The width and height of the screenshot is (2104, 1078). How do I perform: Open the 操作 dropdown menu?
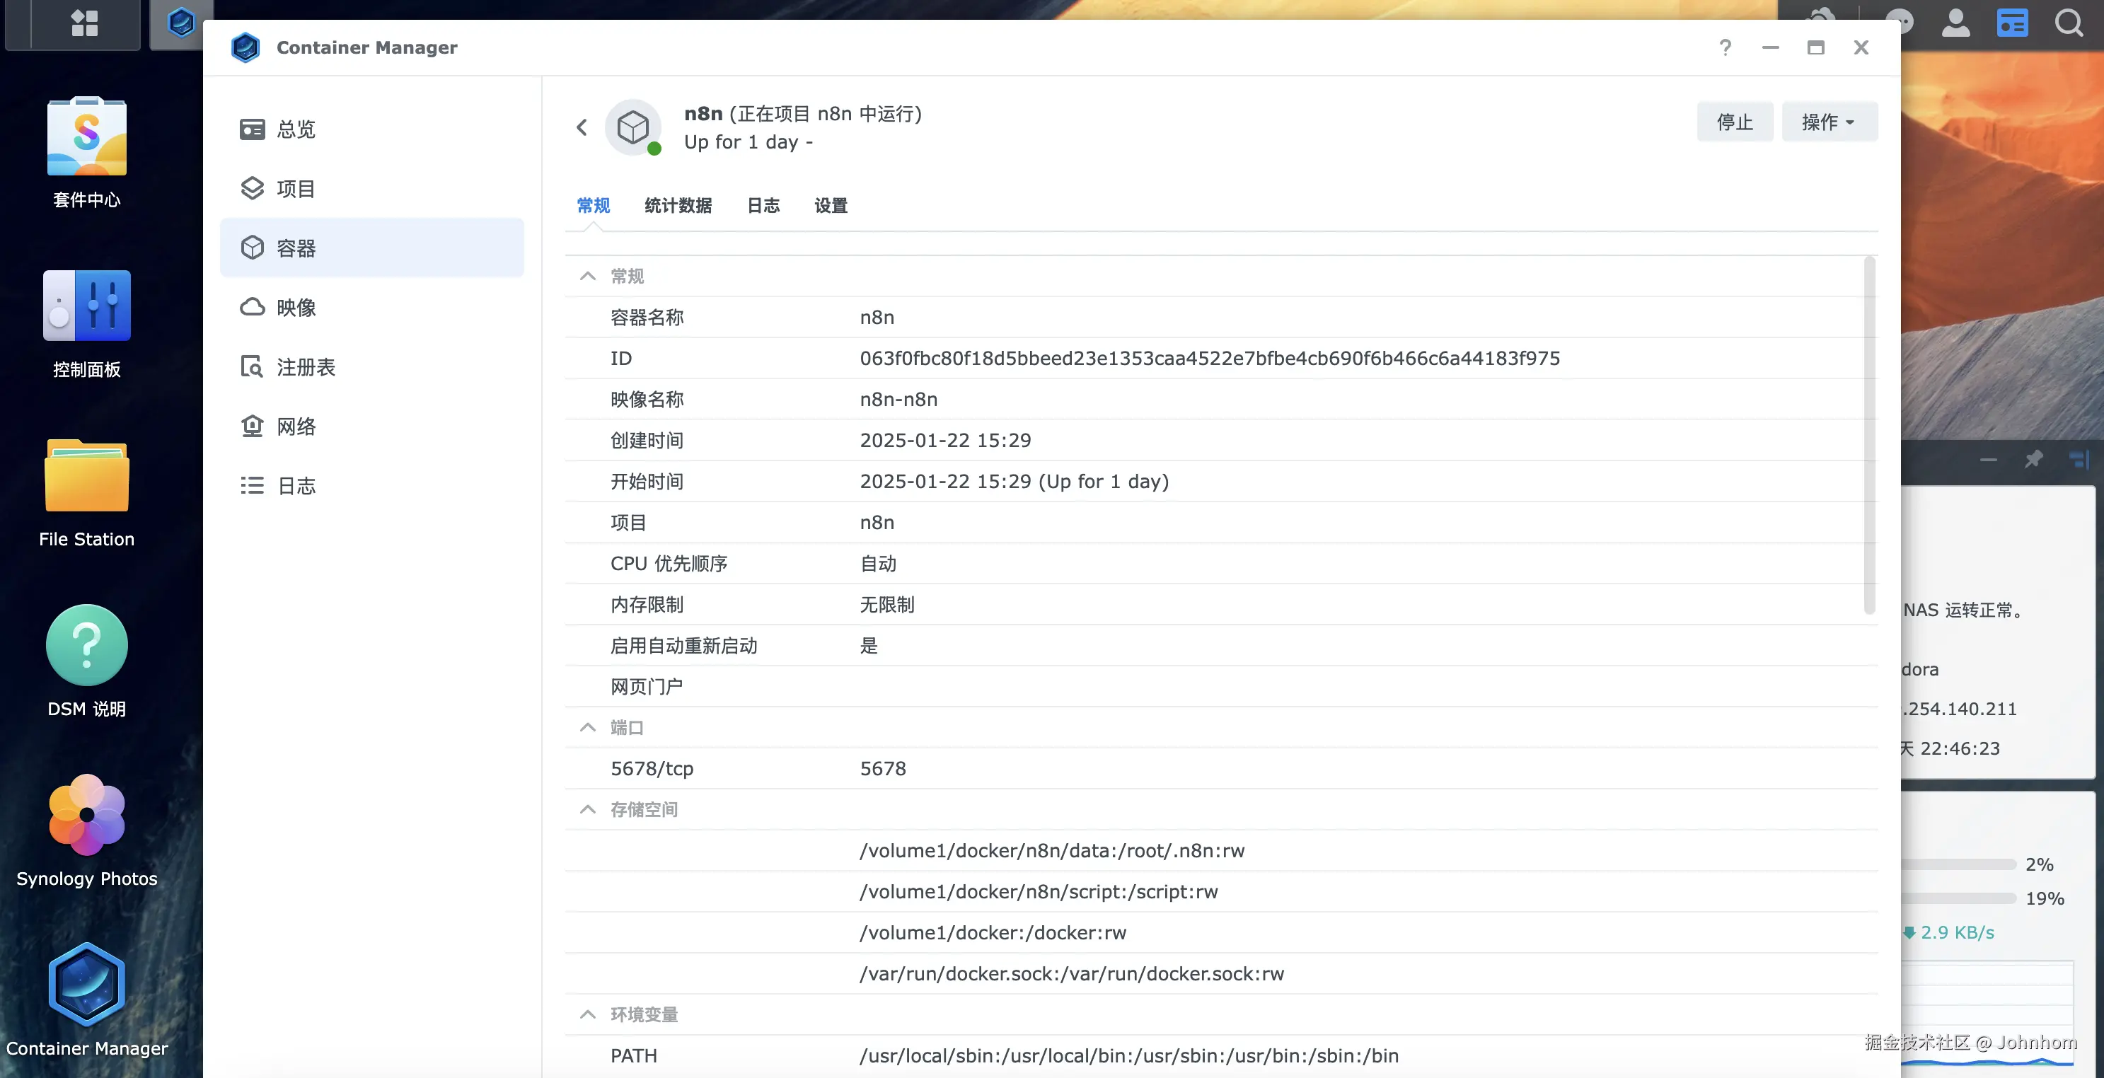[x=1829, y=122]
